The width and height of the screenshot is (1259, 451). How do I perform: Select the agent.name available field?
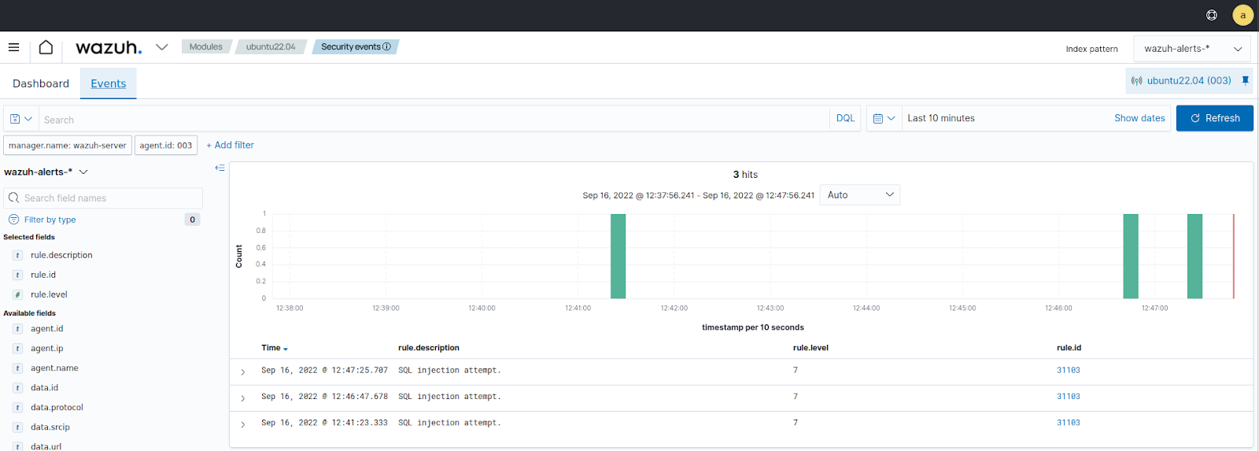coord(54,368)
